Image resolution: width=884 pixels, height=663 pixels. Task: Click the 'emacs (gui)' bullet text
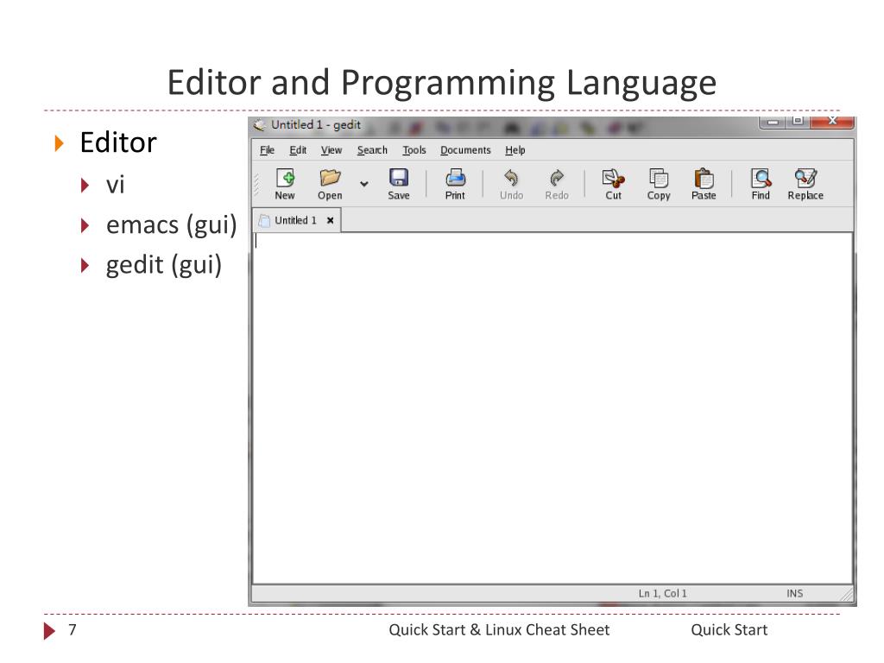click(172, 225)
